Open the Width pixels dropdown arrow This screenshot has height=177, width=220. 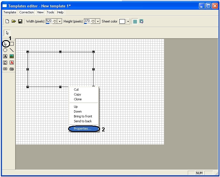point(60,21)
